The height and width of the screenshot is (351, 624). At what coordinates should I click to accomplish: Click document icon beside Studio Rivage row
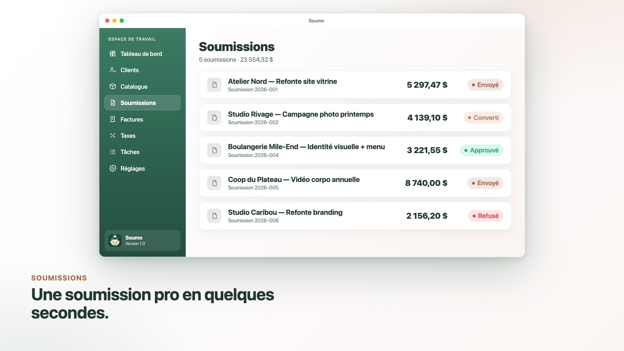tap(214, 117)
